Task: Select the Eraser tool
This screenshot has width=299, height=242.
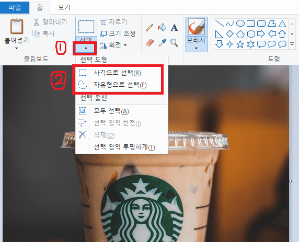Action: pos(149,43)
